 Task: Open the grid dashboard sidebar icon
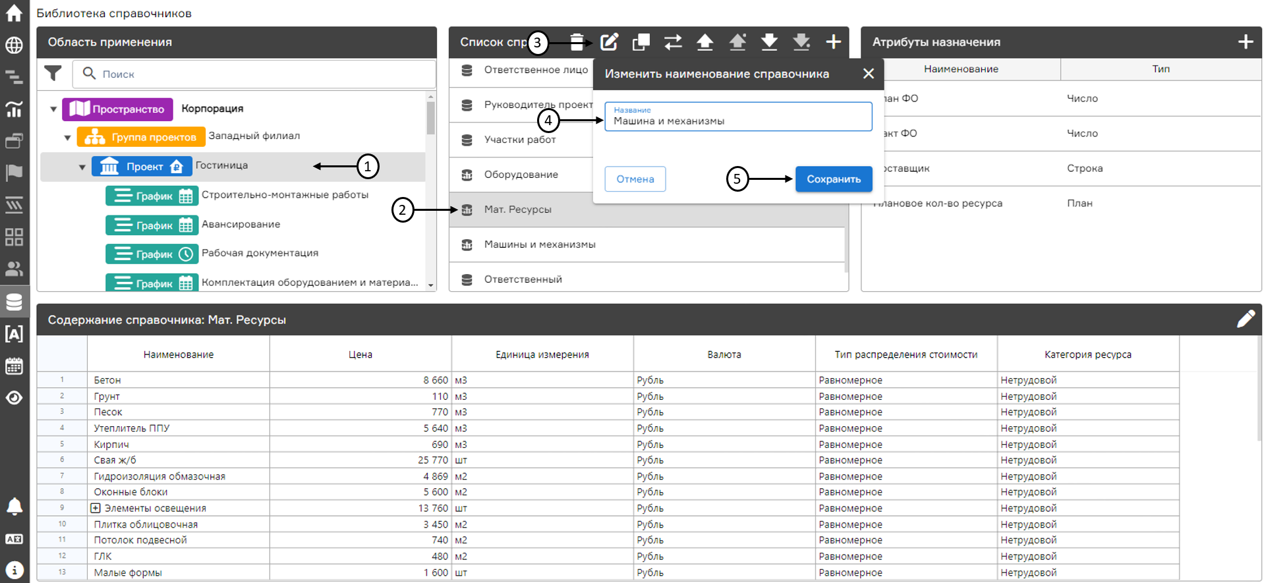click(14, 236)
